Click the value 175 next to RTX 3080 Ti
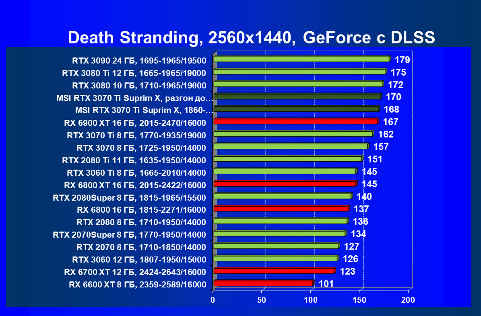This screenshot has height=316, width=481. (398, 72)
